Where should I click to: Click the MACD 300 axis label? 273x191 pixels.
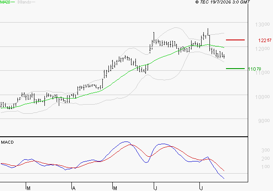(266, 150)
